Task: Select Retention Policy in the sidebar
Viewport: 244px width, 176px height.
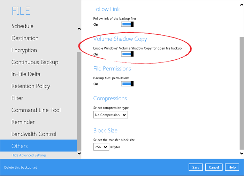Action: click(31, 86)
